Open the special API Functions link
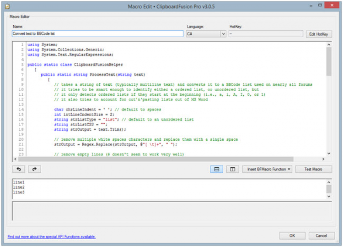Screen dimensions: 343x247 [52, 236]
